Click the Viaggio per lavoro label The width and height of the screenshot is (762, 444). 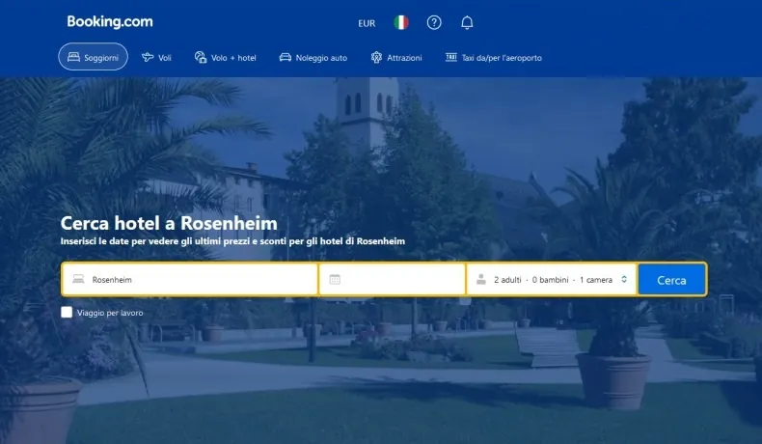pyautogui.click(x=110, y=313)
